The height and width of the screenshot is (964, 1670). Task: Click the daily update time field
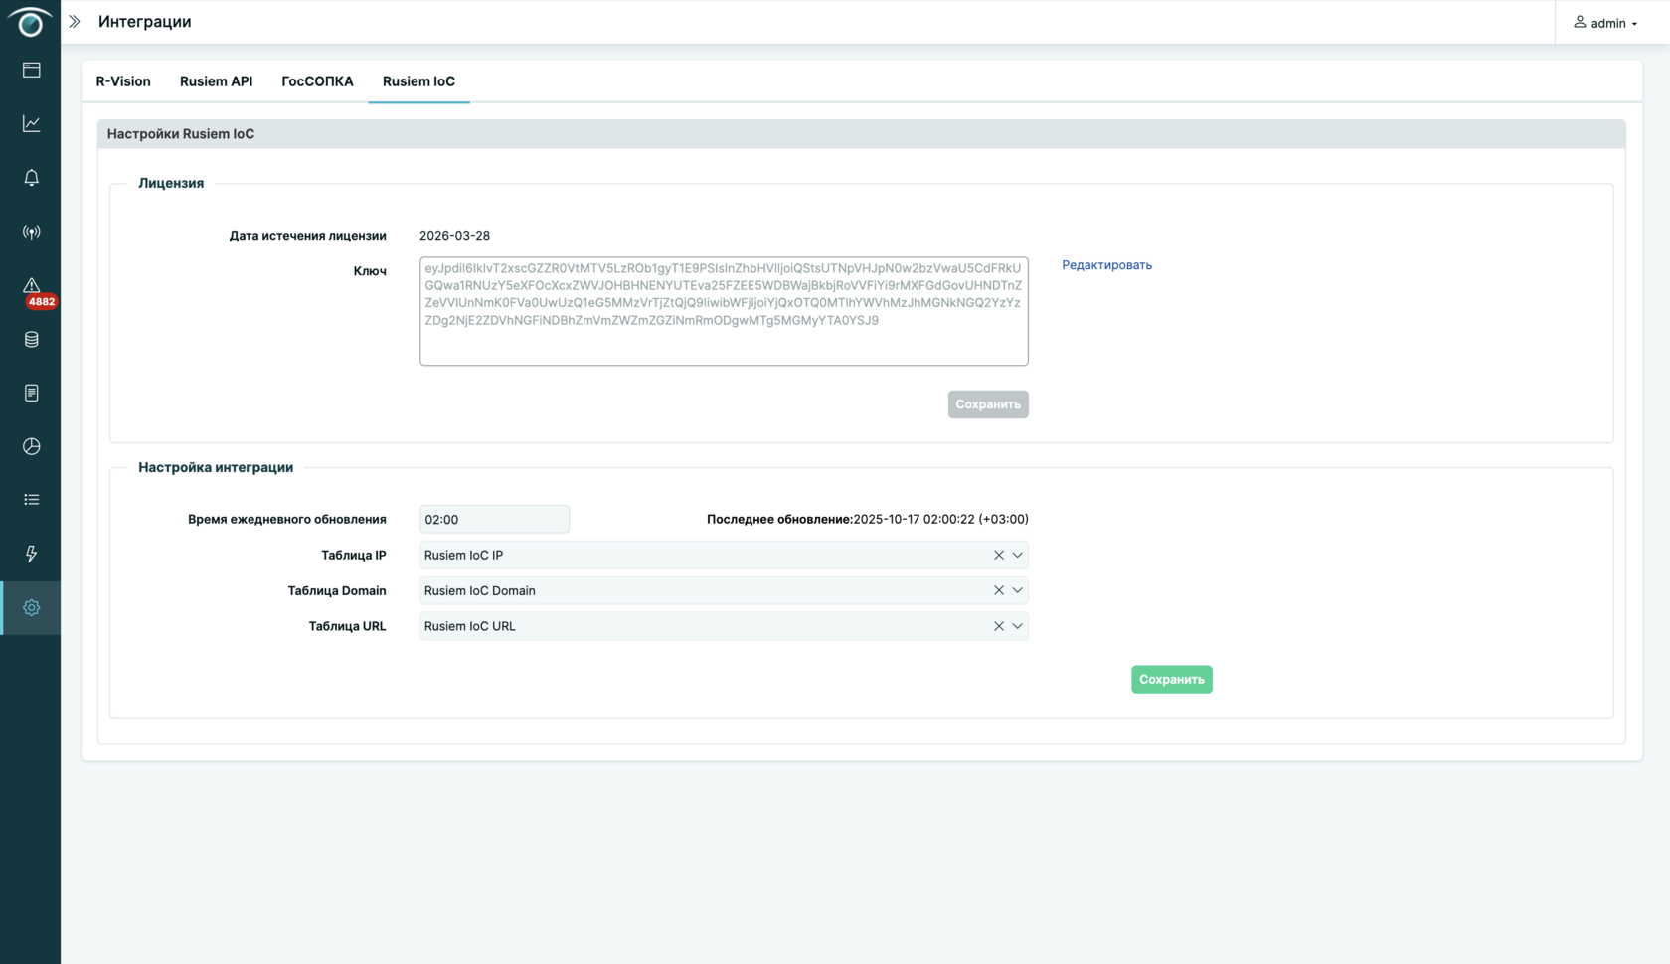(x=494, y=519)
